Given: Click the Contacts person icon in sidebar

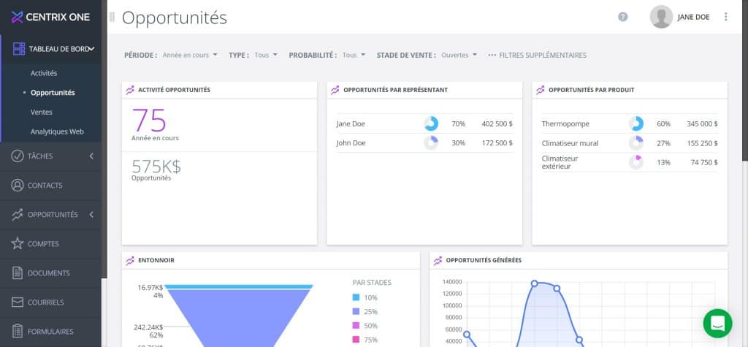Looking at the screenshot, I should (18, 186).
